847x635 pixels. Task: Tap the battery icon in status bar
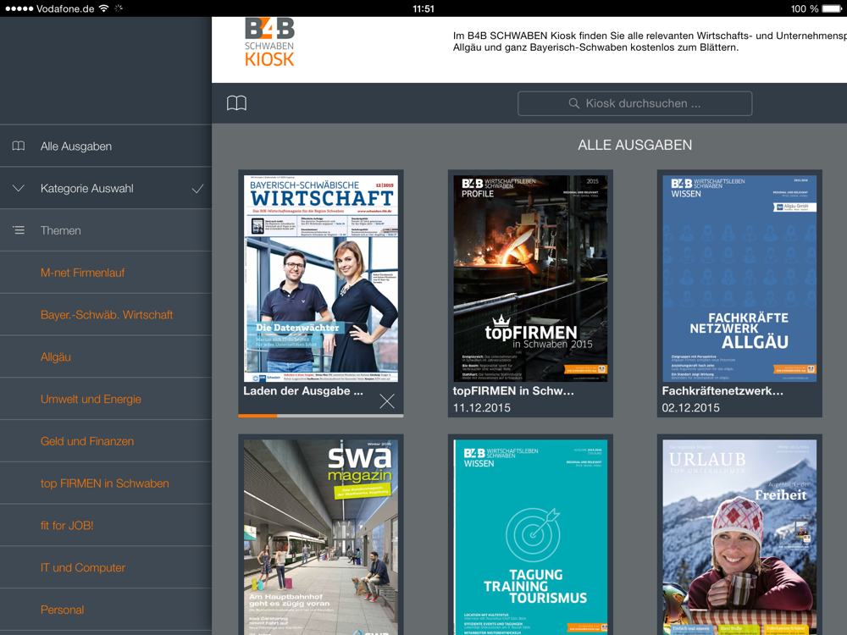832,8
